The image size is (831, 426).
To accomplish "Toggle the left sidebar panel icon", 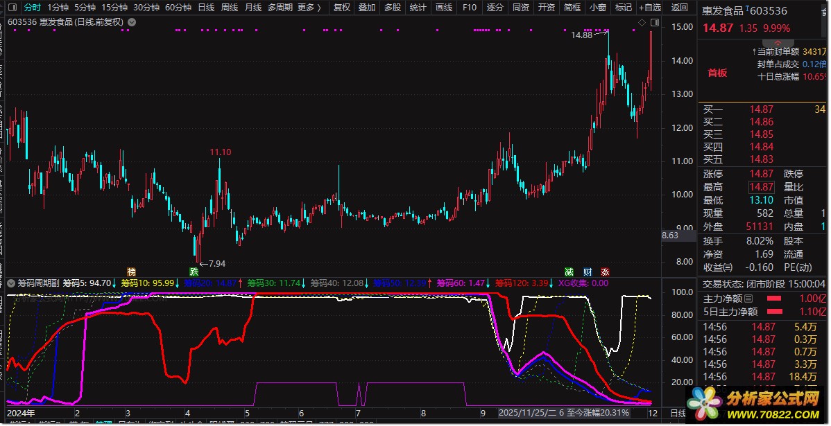I will pos(13,8).
